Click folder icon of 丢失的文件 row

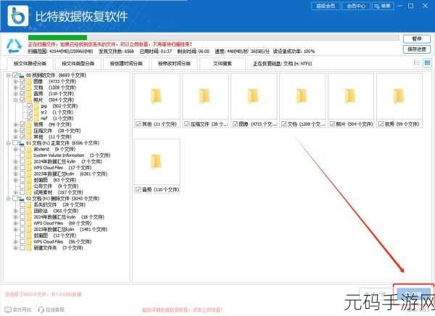pos(29,205)
